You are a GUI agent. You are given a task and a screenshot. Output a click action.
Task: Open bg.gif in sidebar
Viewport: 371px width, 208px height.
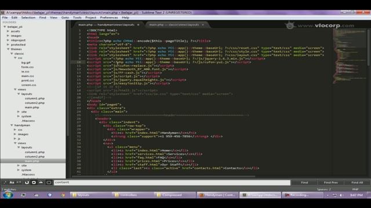click(x=26, y=62)
